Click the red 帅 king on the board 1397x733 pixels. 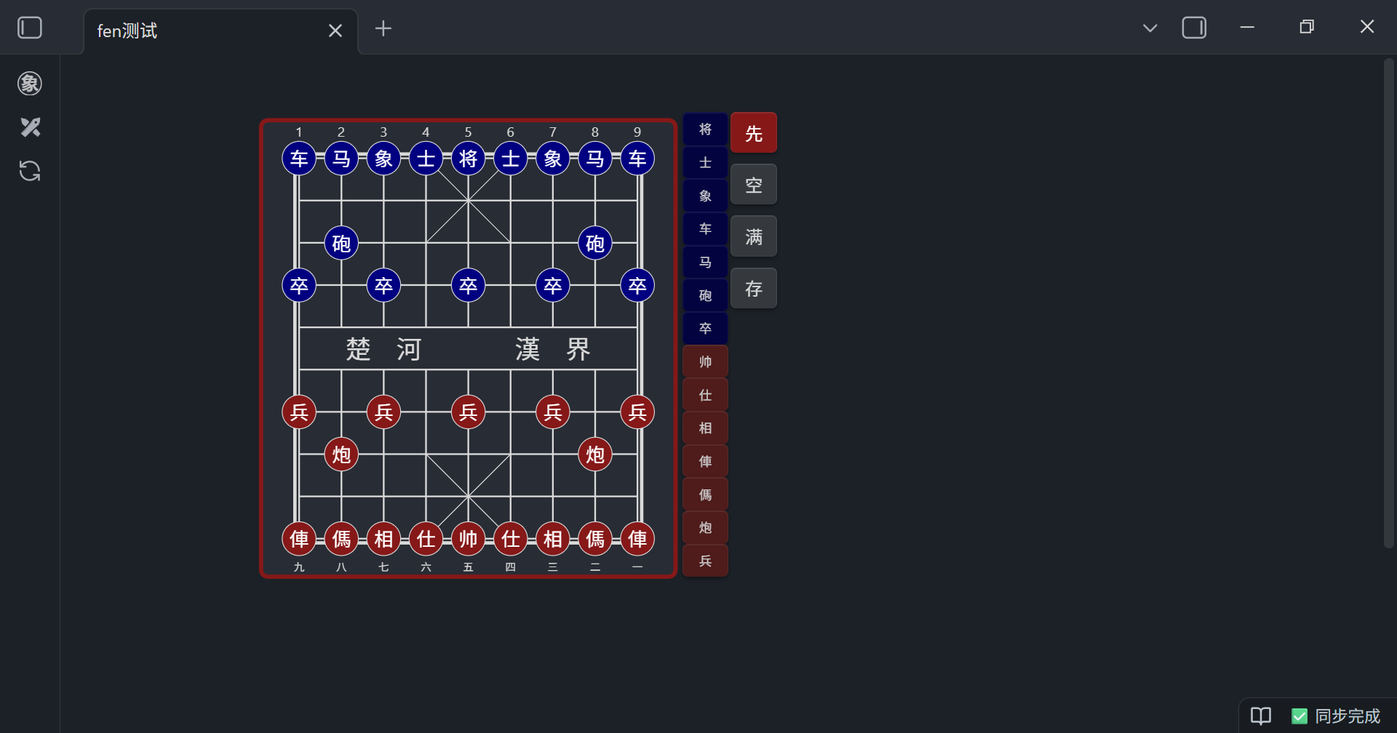(x=469, y=539)
